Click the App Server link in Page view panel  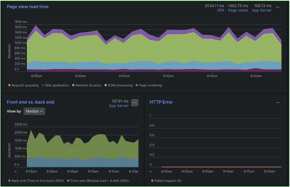click(261, 10)
